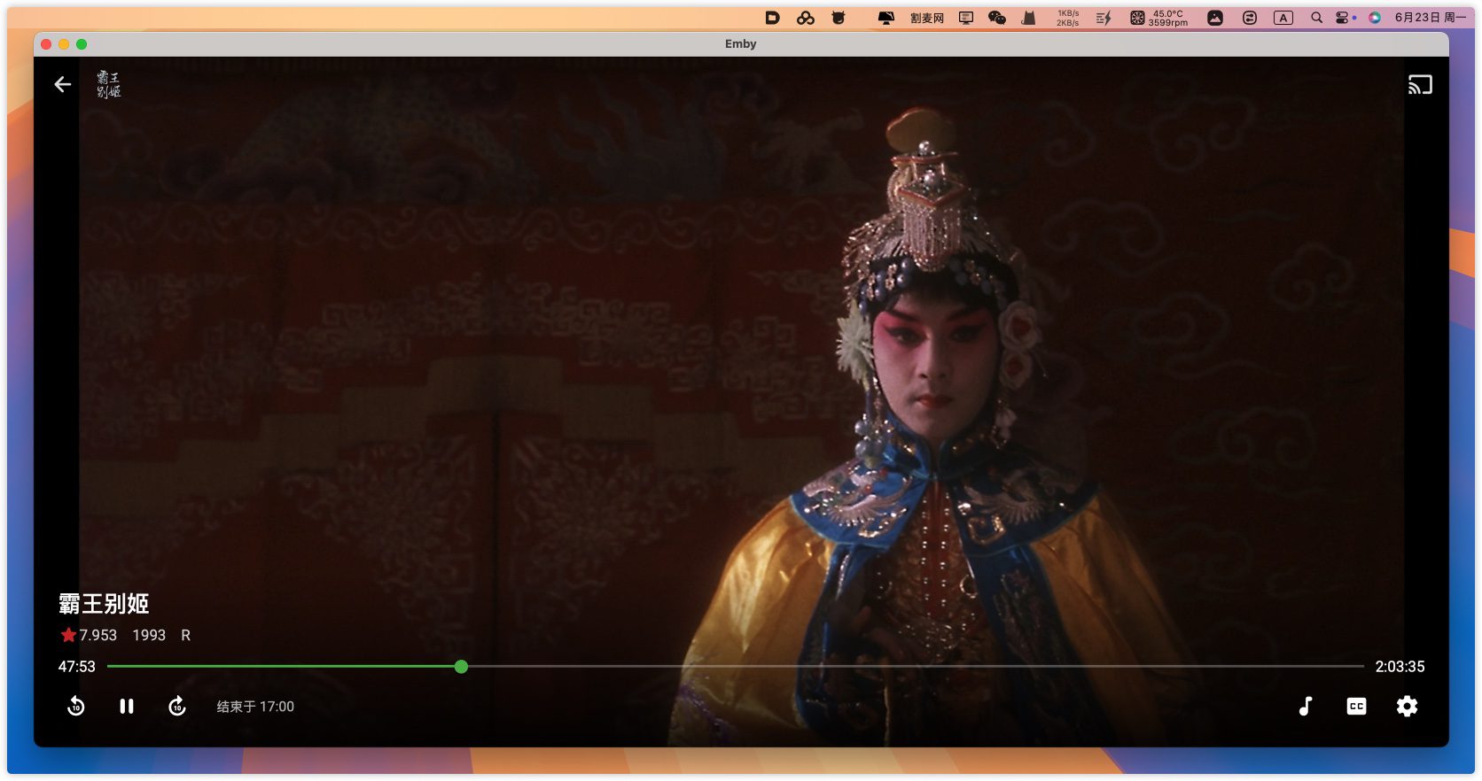The image size is (1482, 781).
Task: Open playback settings gear
Action: [x=1407, y=706]
